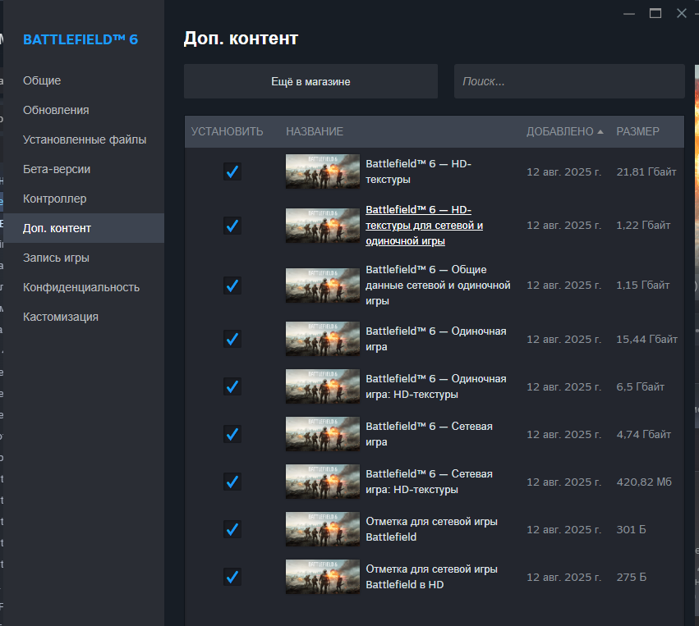Uncheck the Сетевая игра 4,74 Гбайт checkbox
Image resolution: width=699 pixels, height=626 pixels.
point(232,434)
